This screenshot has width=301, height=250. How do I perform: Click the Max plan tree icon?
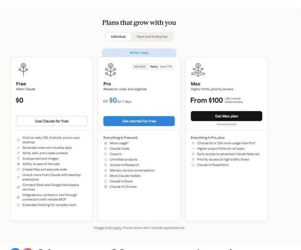pyautogui.click(x=197, y=69)
